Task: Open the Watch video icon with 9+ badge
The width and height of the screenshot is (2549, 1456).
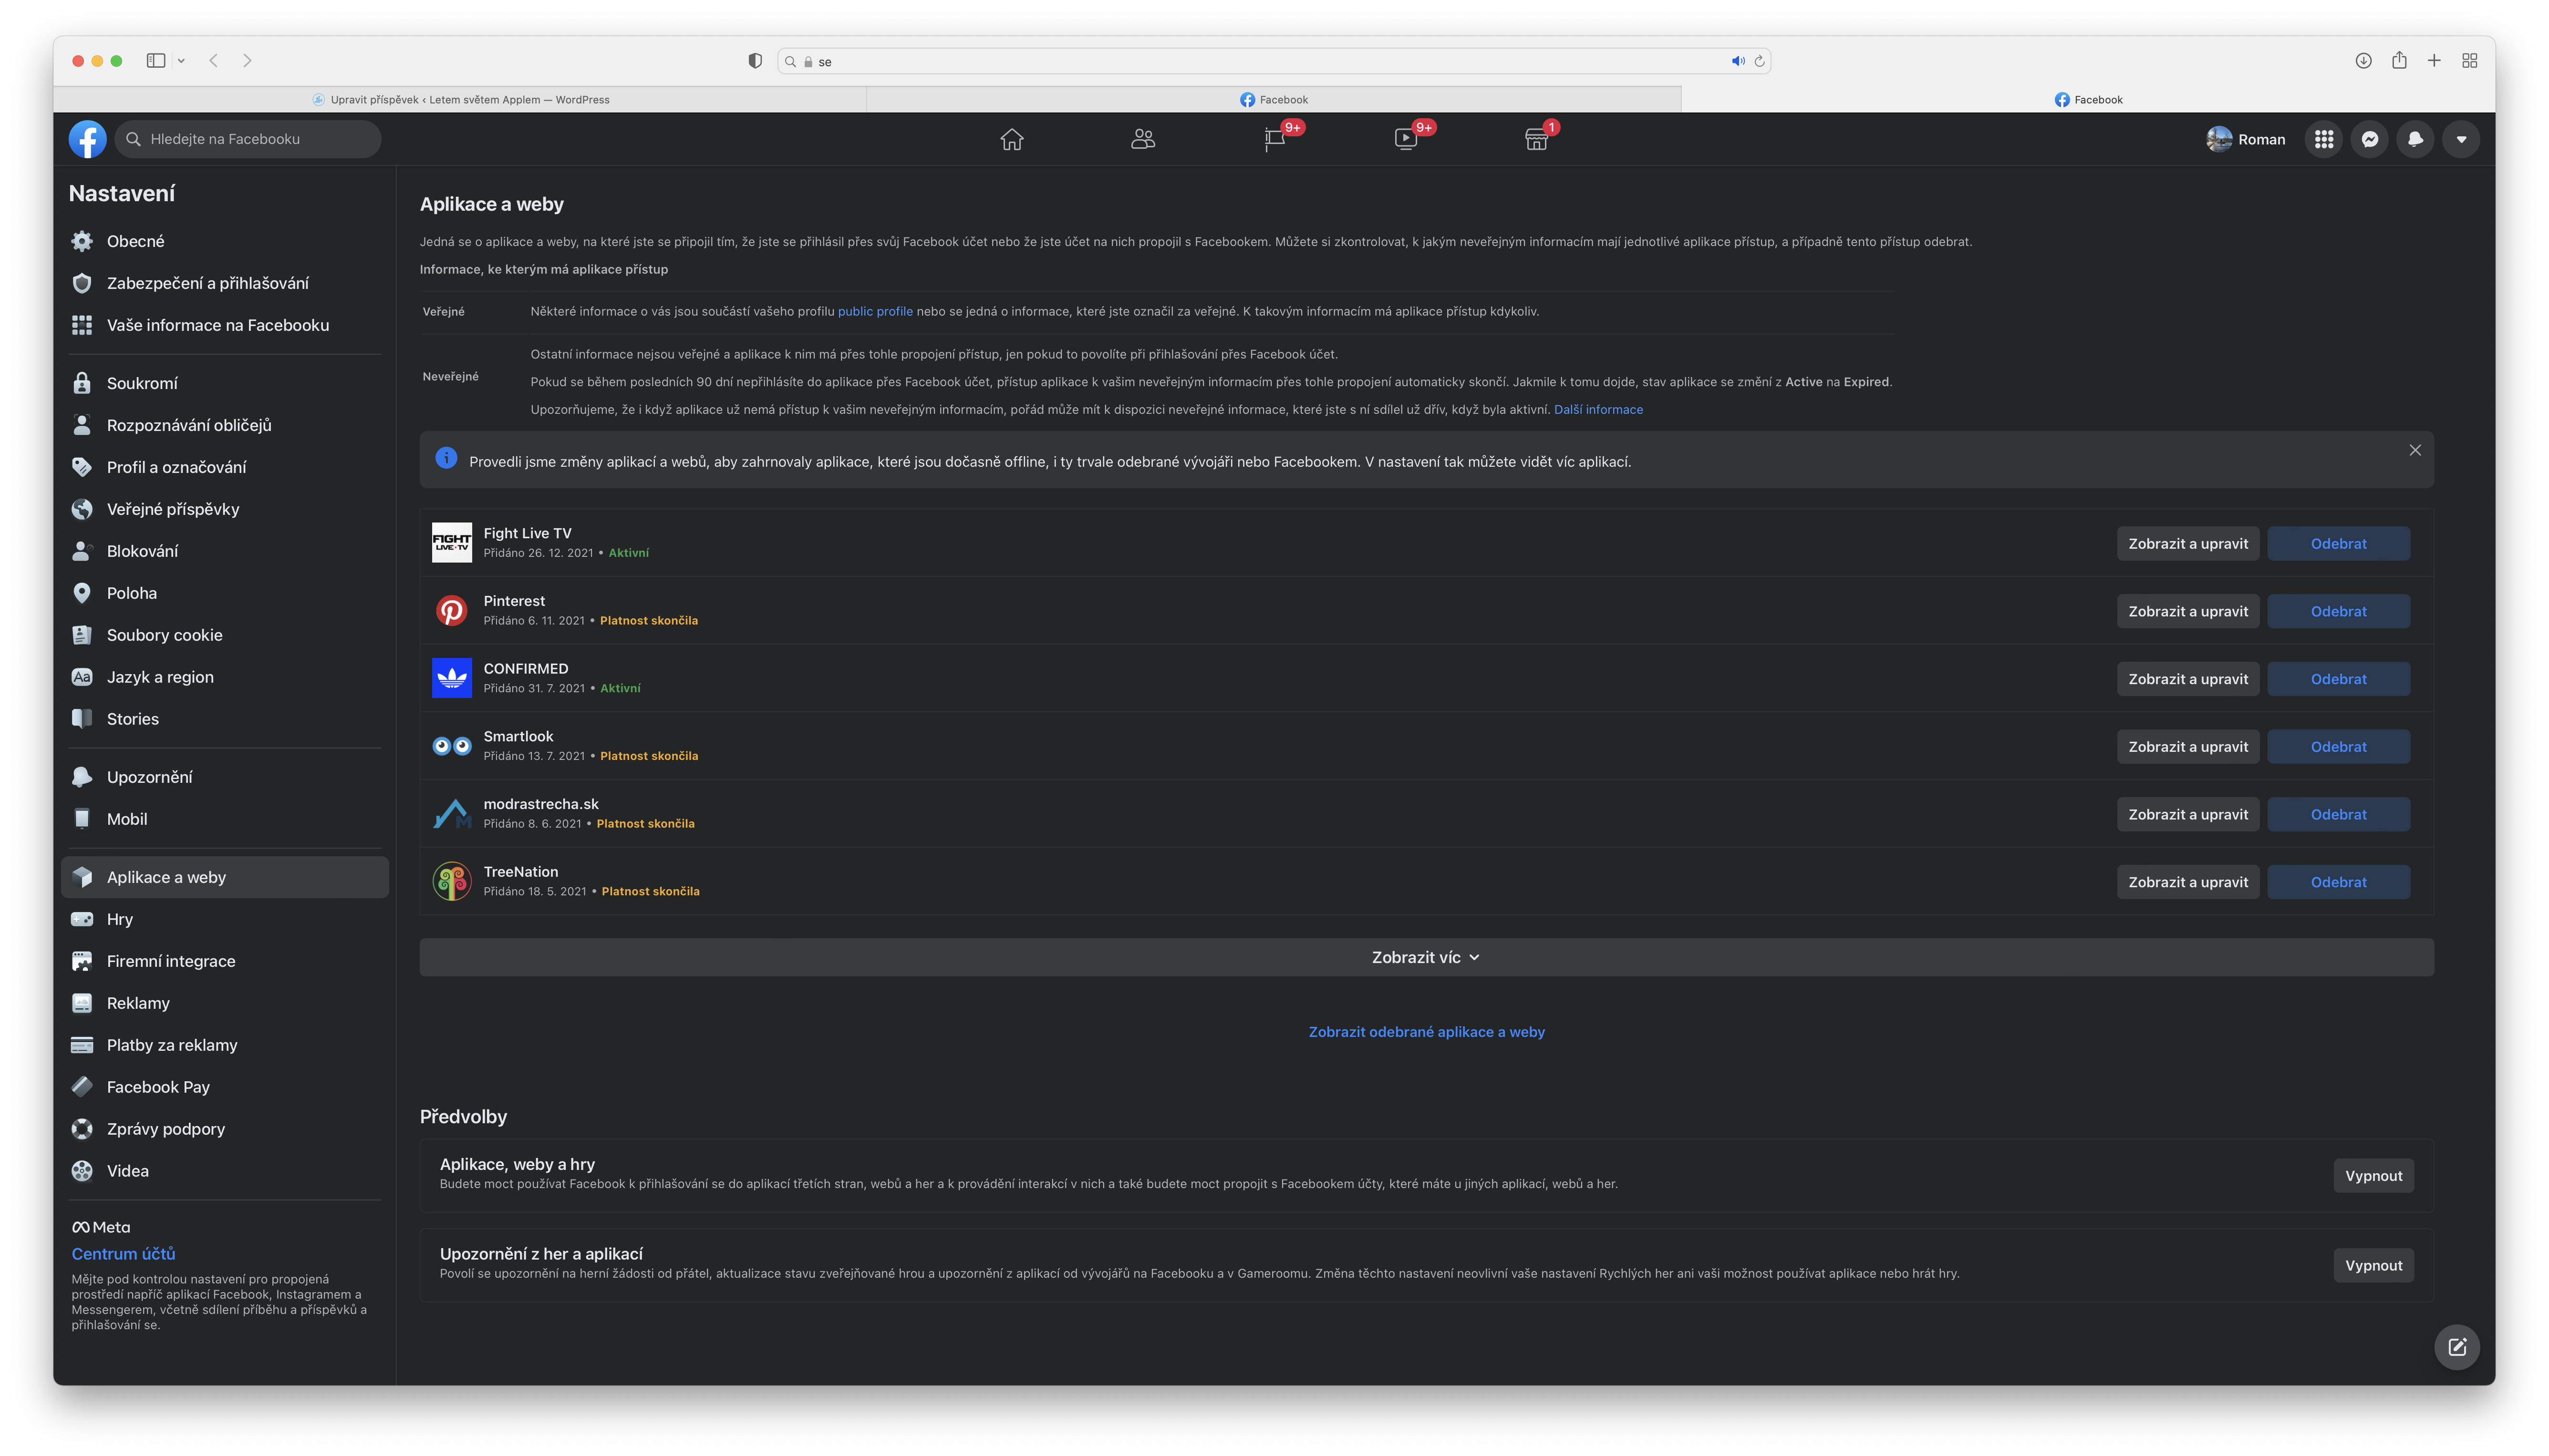Action: 1406,139
